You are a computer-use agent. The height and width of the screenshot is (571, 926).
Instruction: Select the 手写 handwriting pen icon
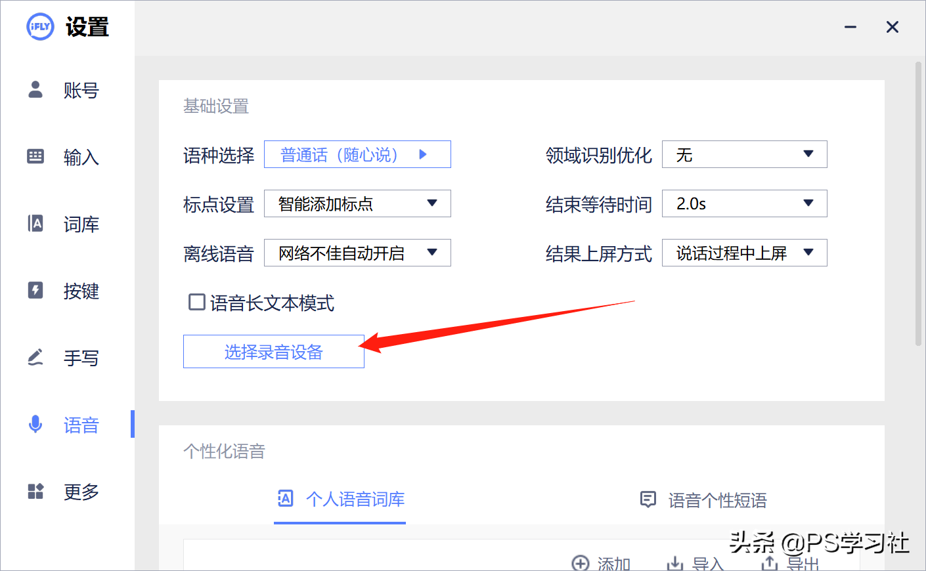[x=35, y=358]
